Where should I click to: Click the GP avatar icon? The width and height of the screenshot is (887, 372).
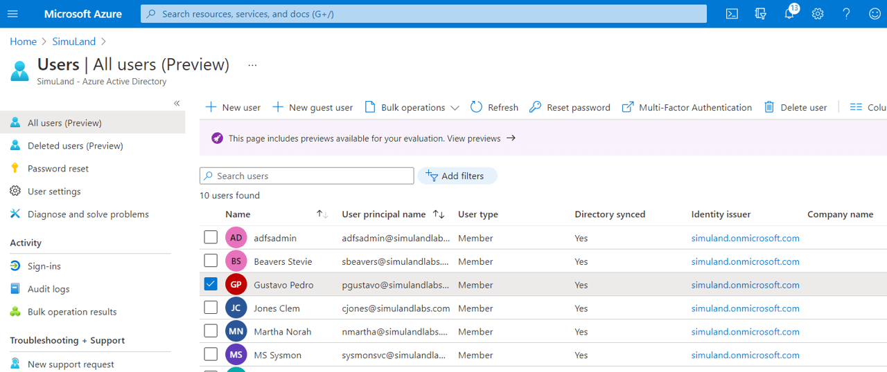click(236, 284)
